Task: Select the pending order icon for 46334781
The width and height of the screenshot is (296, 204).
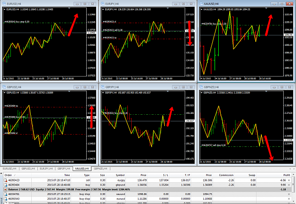Action: pos(6,194)
